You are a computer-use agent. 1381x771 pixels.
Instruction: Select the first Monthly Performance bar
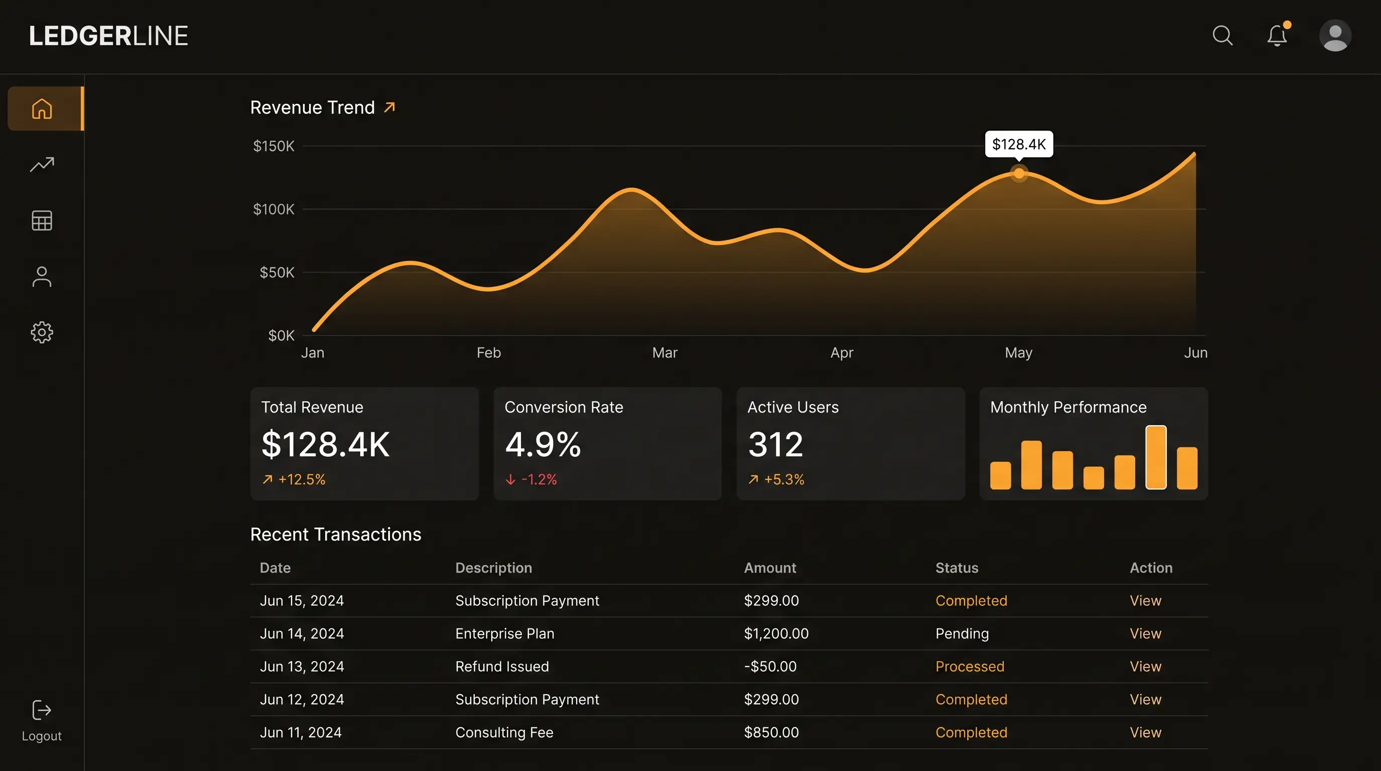point(1000,475)
